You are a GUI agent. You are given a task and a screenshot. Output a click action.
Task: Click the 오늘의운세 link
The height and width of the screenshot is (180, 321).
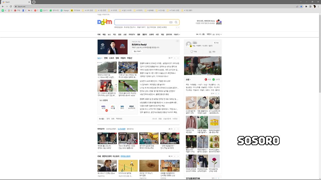tap(167, 118)
